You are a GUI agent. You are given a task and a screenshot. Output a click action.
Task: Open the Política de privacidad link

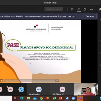click(x=67, y=16)
